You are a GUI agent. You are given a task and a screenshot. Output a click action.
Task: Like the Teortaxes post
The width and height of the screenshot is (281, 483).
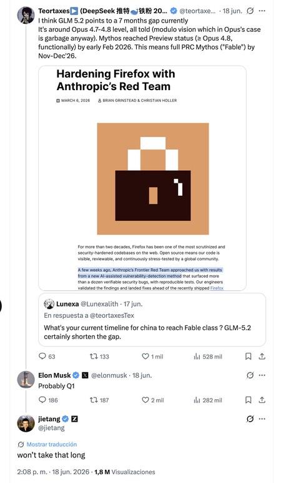152,357
